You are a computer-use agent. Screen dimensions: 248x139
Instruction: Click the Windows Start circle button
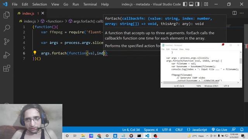(x=67, y=136)
